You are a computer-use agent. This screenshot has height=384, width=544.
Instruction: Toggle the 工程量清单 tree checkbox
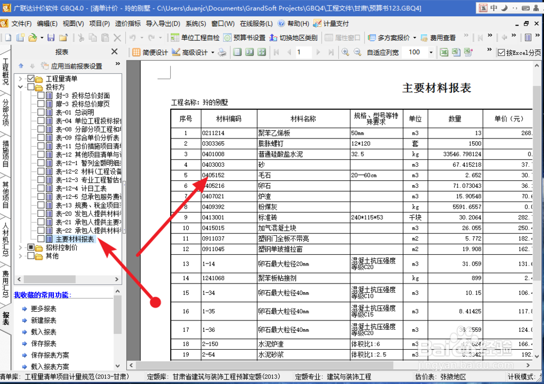[x=29, y=77]
